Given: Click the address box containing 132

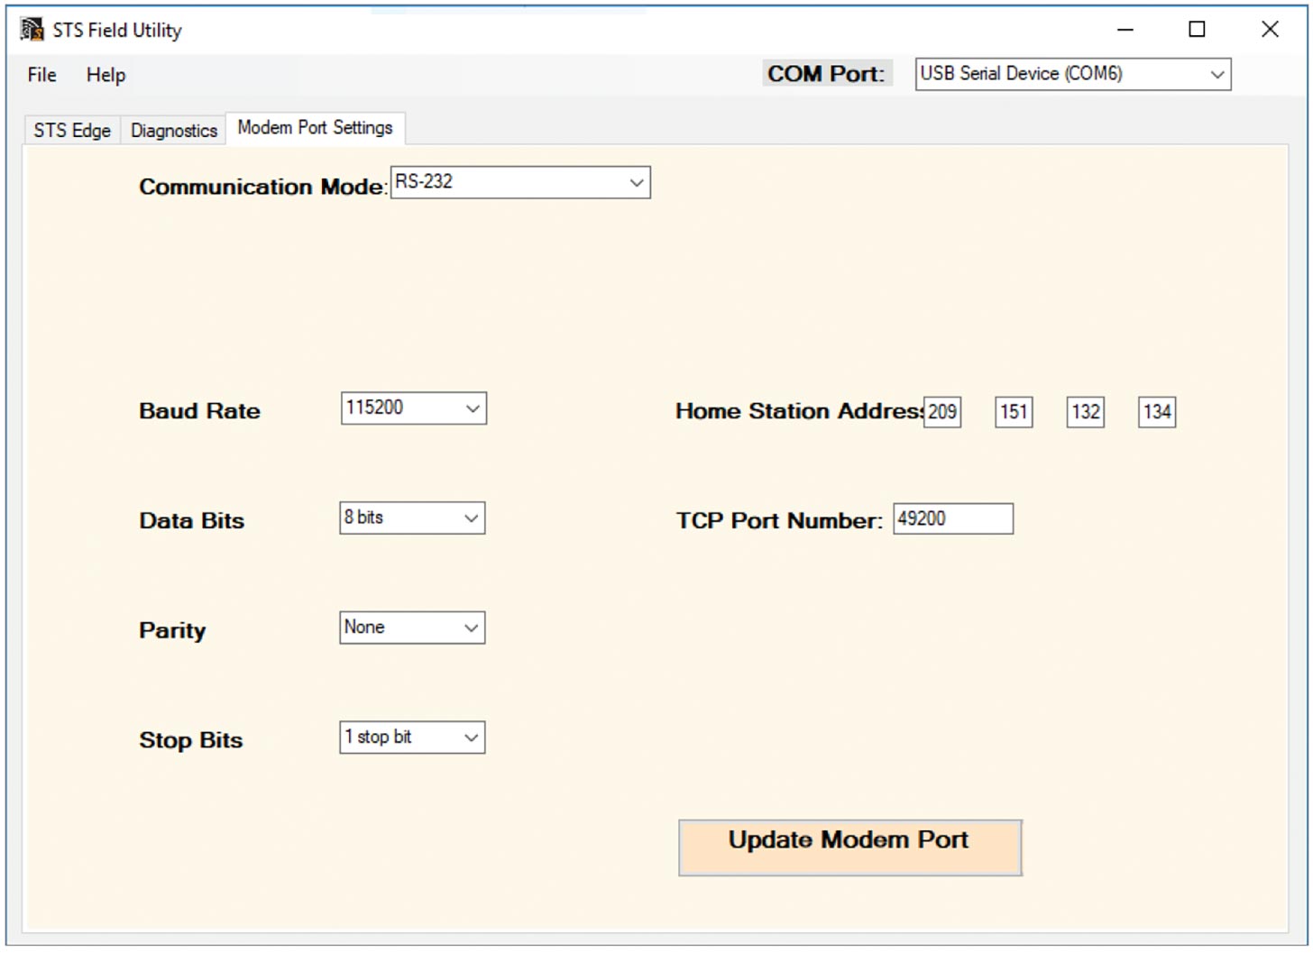Looking at the screenshot, I should click(x=1084, y=412).
